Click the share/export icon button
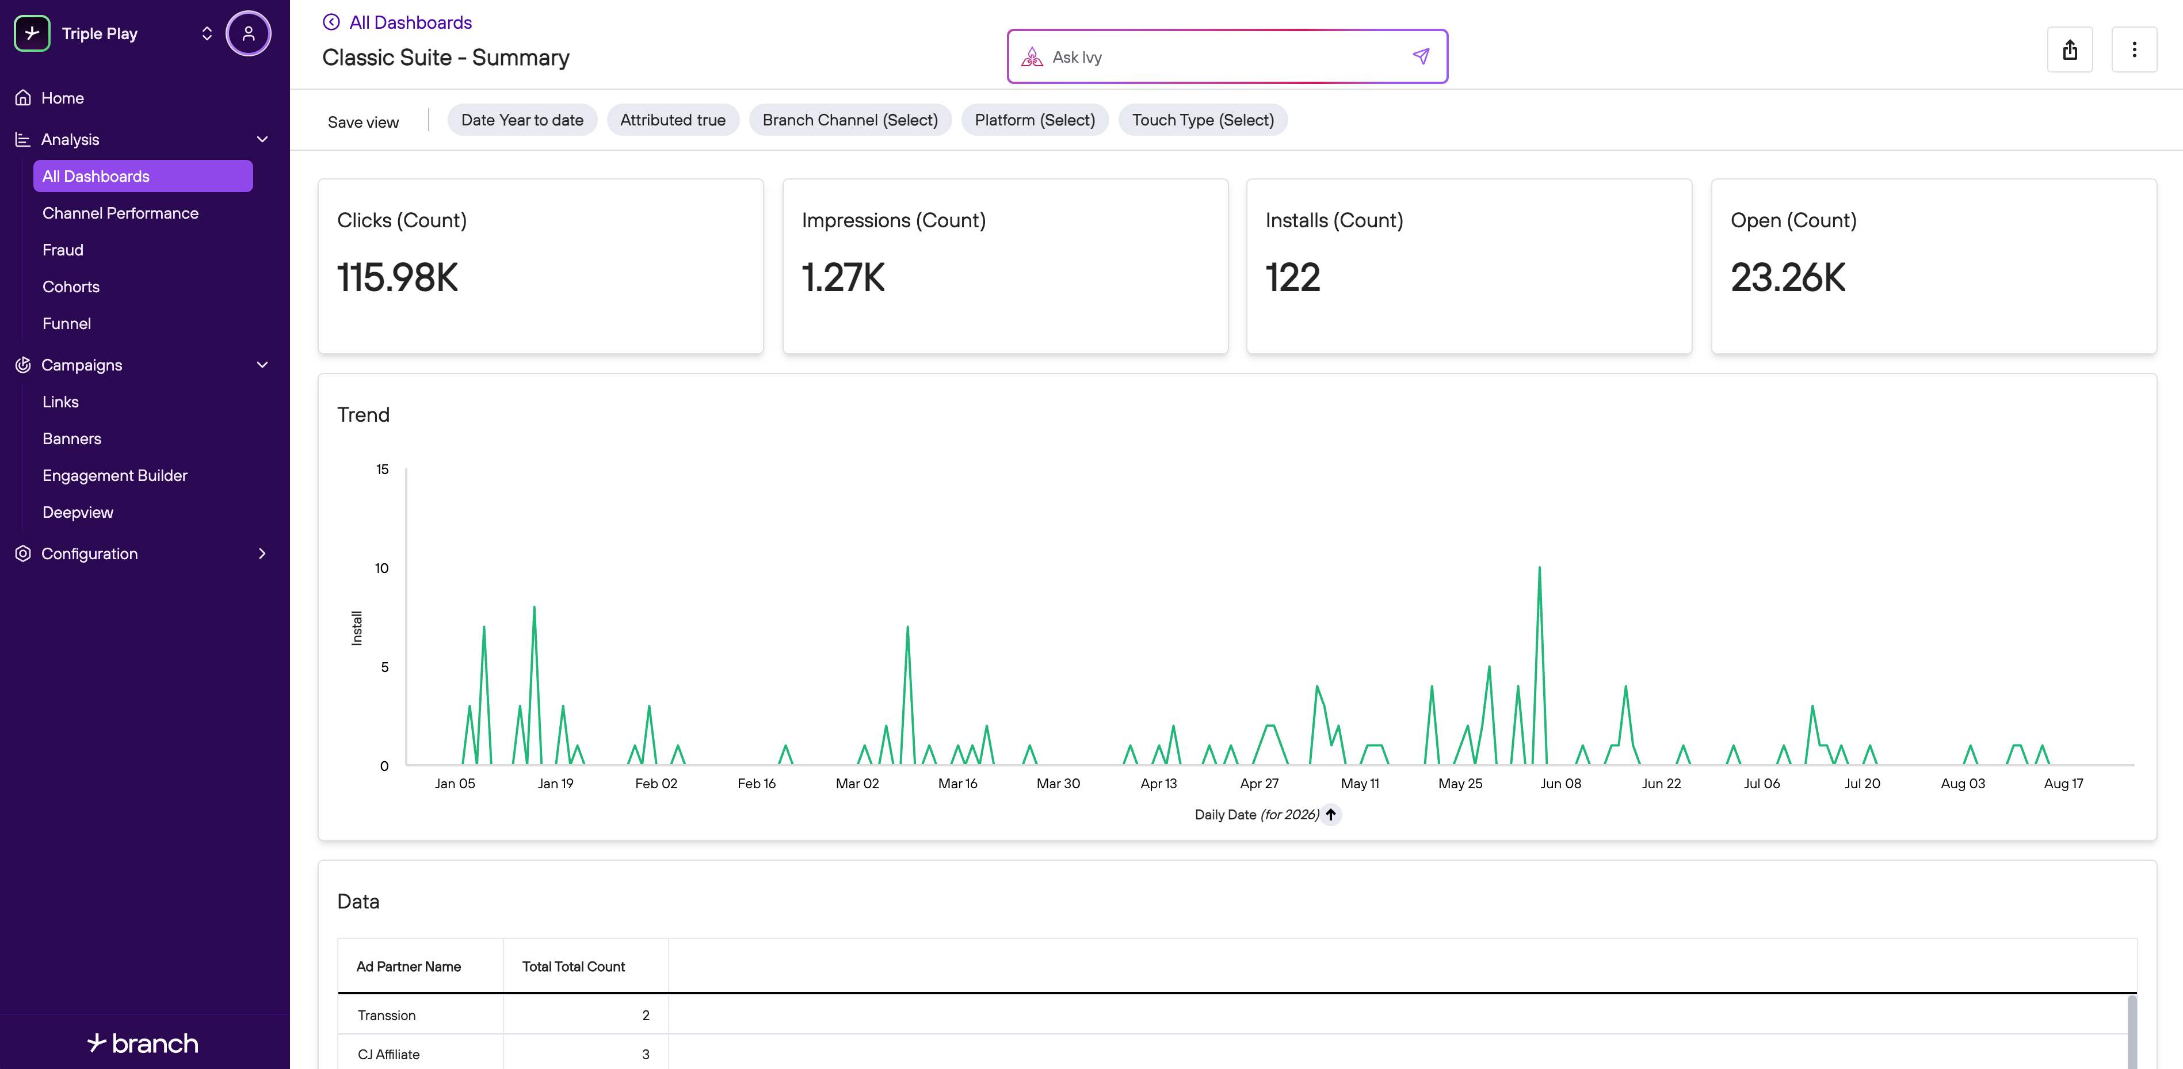Viewport: 2183px width, 1069px height. click(x=2070, y=50)
